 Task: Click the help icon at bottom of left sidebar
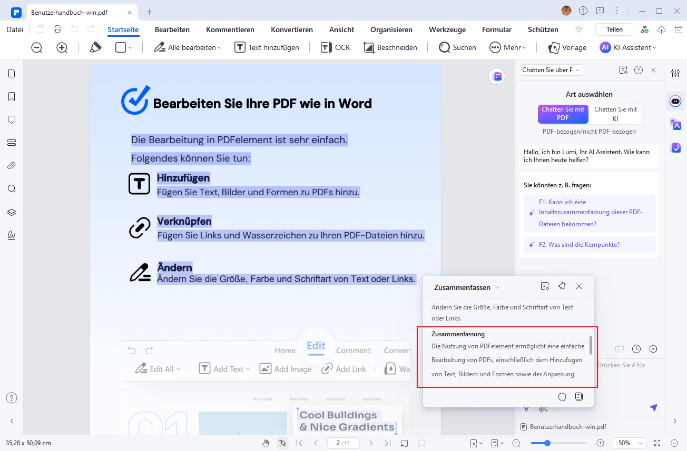tap(12, 398)
